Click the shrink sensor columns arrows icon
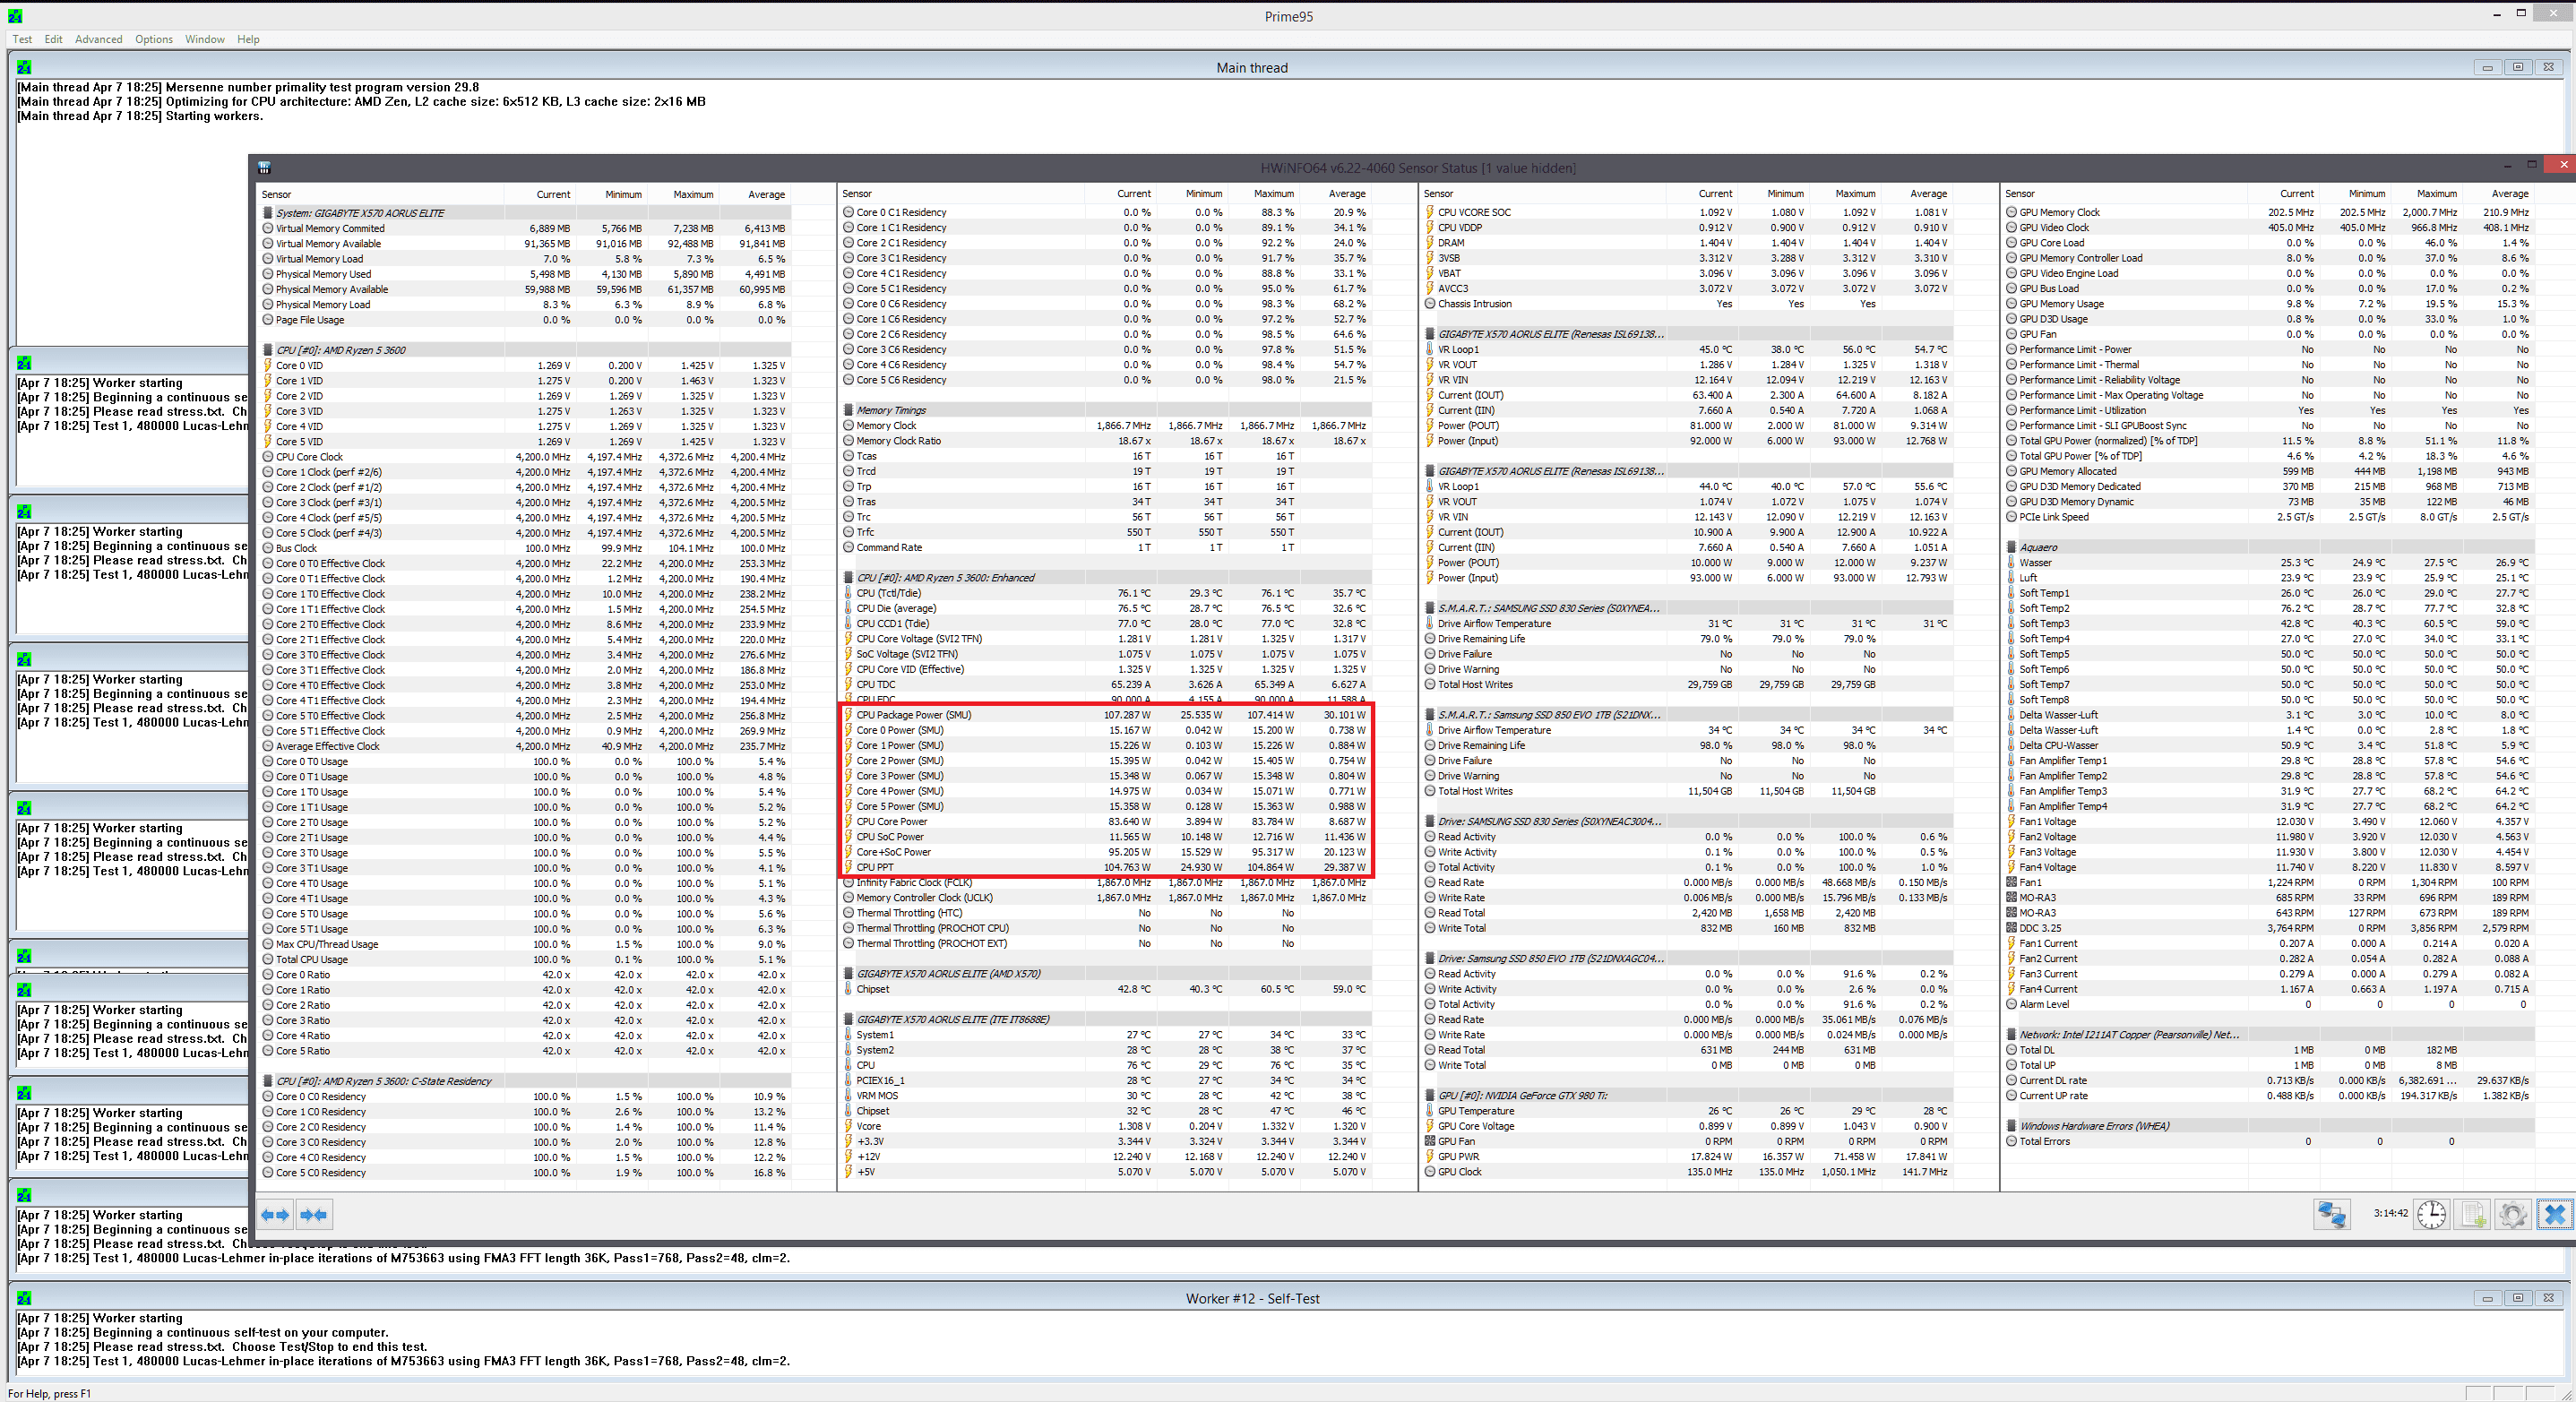Screen dimensions: 2576x1402 point(314,1215)
